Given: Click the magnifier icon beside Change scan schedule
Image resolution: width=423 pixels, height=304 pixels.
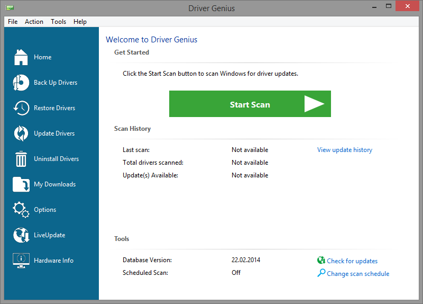Looking at the screenshot, I should point(321,273).
